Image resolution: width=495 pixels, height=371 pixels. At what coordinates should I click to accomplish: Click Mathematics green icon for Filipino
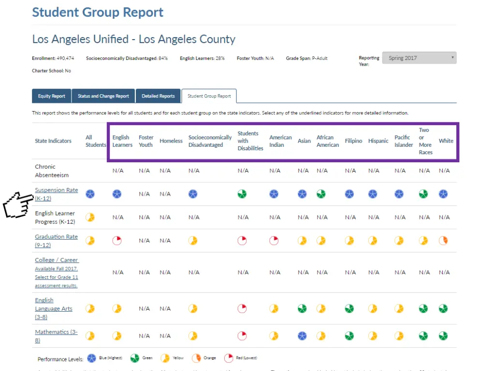pyautogui.click(x=349, y=336)
